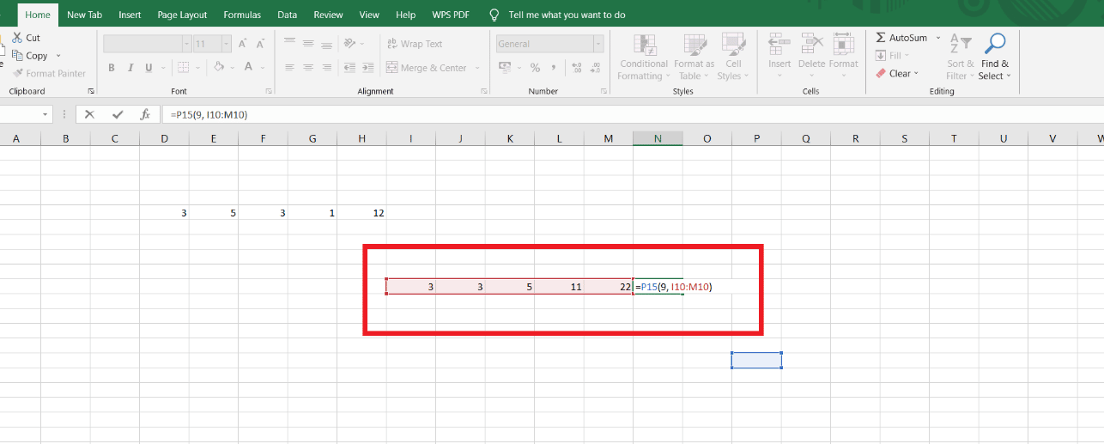
Task: Toggle Underline formatting
Action: point(149,68)
